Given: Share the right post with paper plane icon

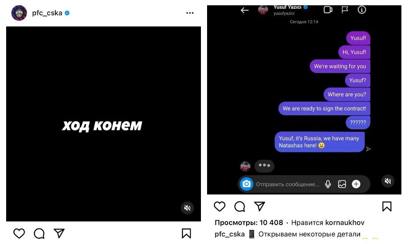Looking at the screenshot, I should coord(259,206).
